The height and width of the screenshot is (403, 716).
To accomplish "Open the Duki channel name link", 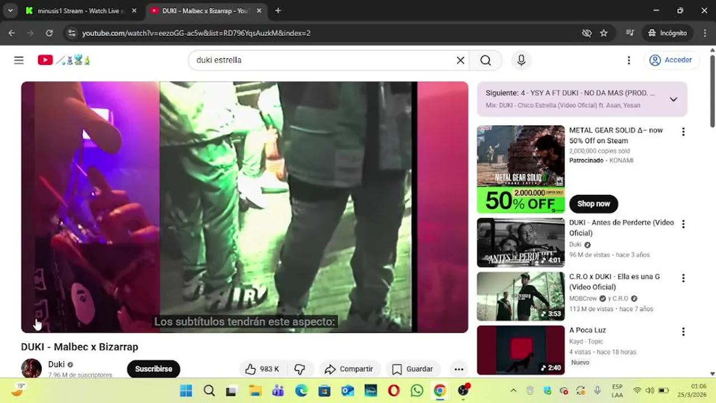I will pos(56,364).
